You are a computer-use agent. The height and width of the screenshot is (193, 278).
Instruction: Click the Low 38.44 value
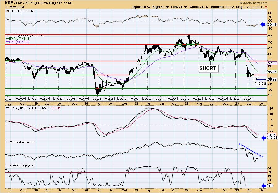[x=179, y=7]
